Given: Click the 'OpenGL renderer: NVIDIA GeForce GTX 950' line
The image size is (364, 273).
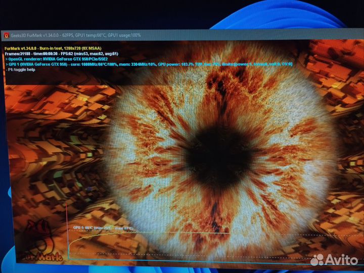Looking at the screenshot, I should tap(57, 59).
